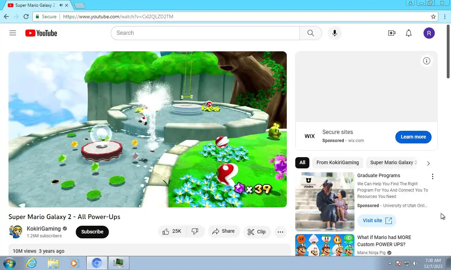Click the video player area

pyautogui.click(x=148, y=129)
